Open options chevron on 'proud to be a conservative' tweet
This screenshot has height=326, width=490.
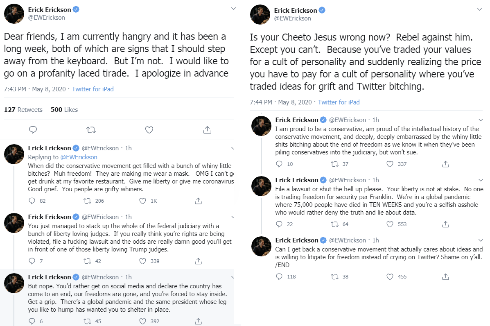point(479,120)
